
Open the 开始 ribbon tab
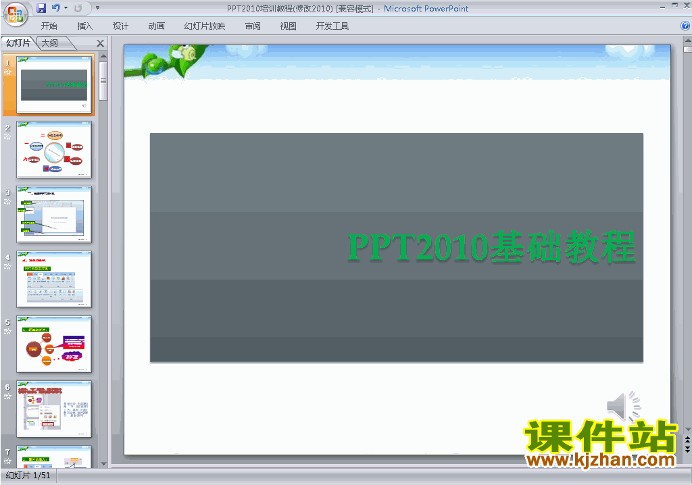[x=49, y=26]
